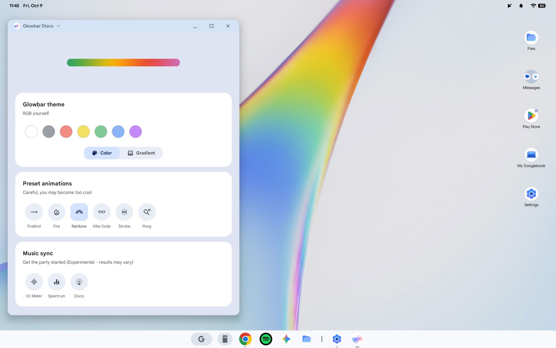Pick the gray glowbar color
Viewport: 556px width, 348px height.
[x=49, y=131]
